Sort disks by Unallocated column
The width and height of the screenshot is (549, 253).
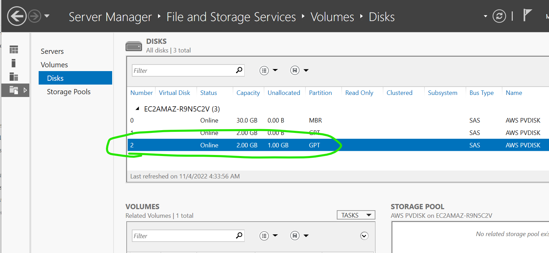pos(284,93)
